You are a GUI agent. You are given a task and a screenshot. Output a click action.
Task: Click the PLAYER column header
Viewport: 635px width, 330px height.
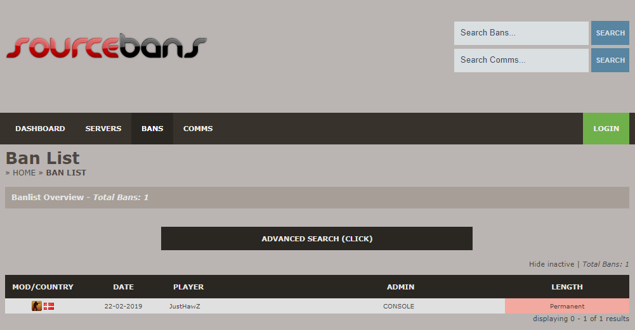tap(188, 287)
